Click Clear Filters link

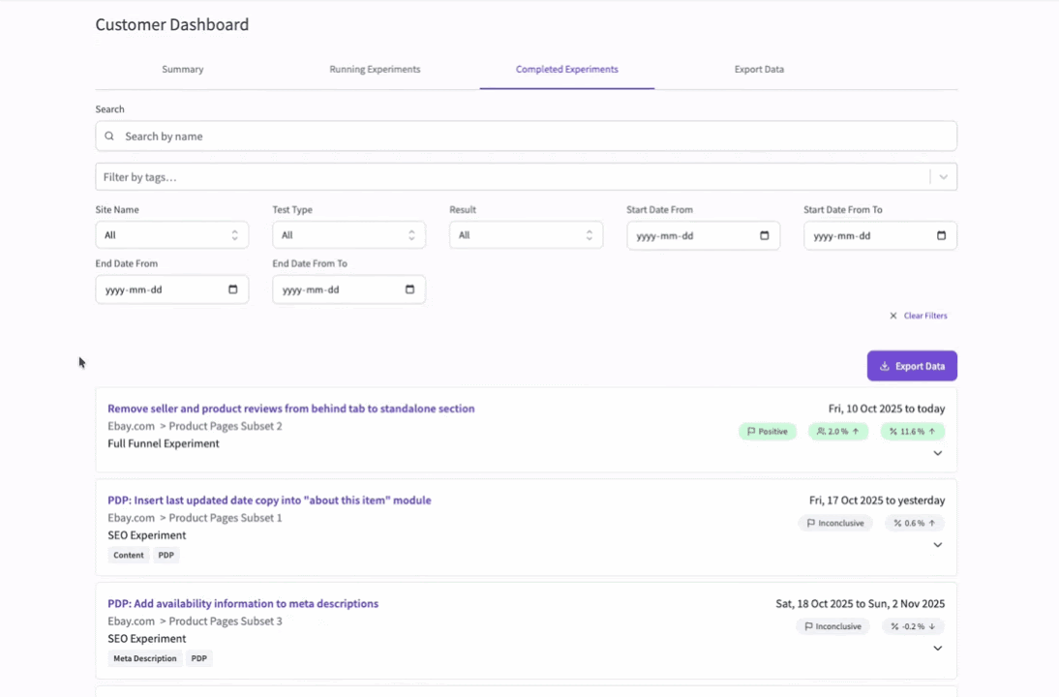(x=918, y=316)
